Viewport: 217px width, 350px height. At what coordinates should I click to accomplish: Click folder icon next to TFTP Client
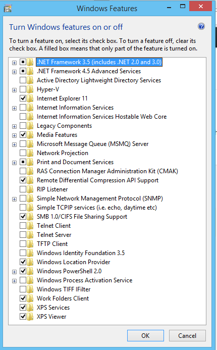[x=30, y=244]
